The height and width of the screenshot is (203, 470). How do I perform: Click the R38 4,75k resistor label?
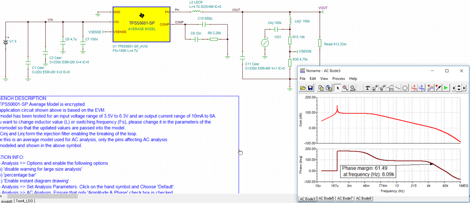tap(300, 59)
